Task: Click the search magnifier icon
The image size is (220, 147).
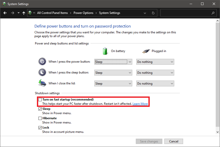Action: point(213,13)
